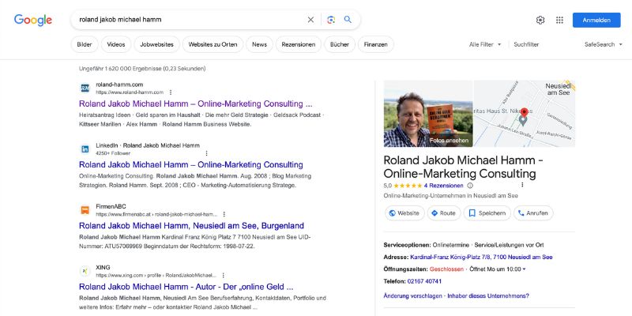Open Suchfilter tools

526,44
